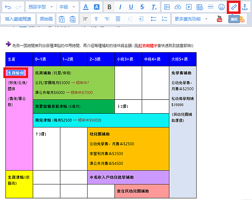Viewport: 252px width, 200px height.
Task: Justify text alignment
Action: (118, 19)
